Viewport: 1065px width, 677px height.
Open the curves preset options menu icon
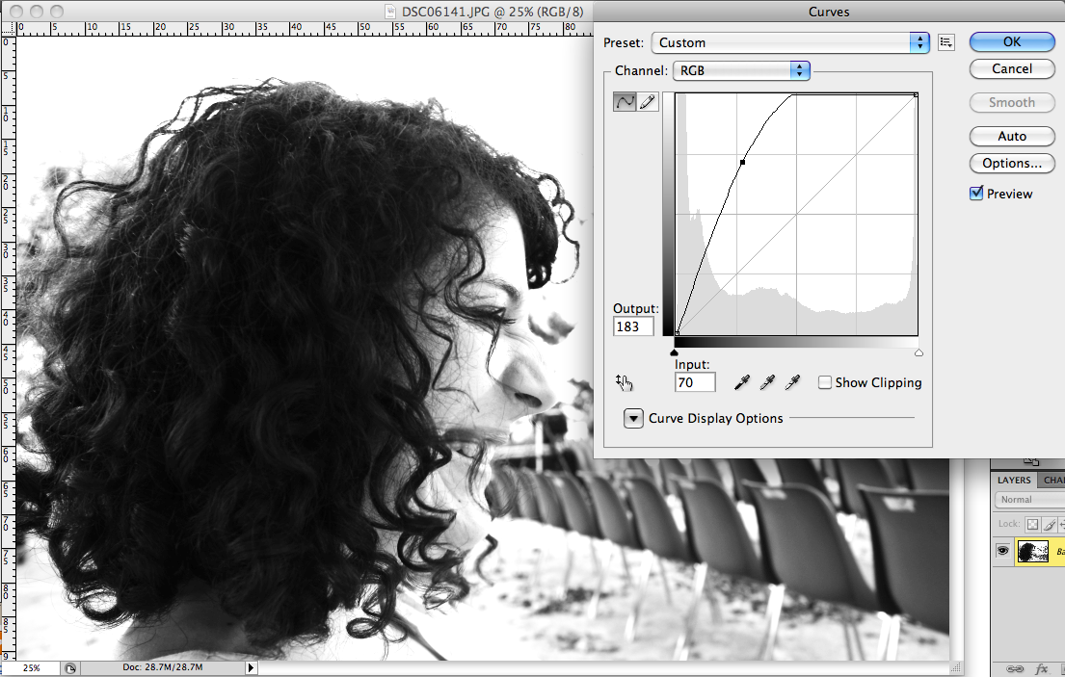[x=945, y=41]
